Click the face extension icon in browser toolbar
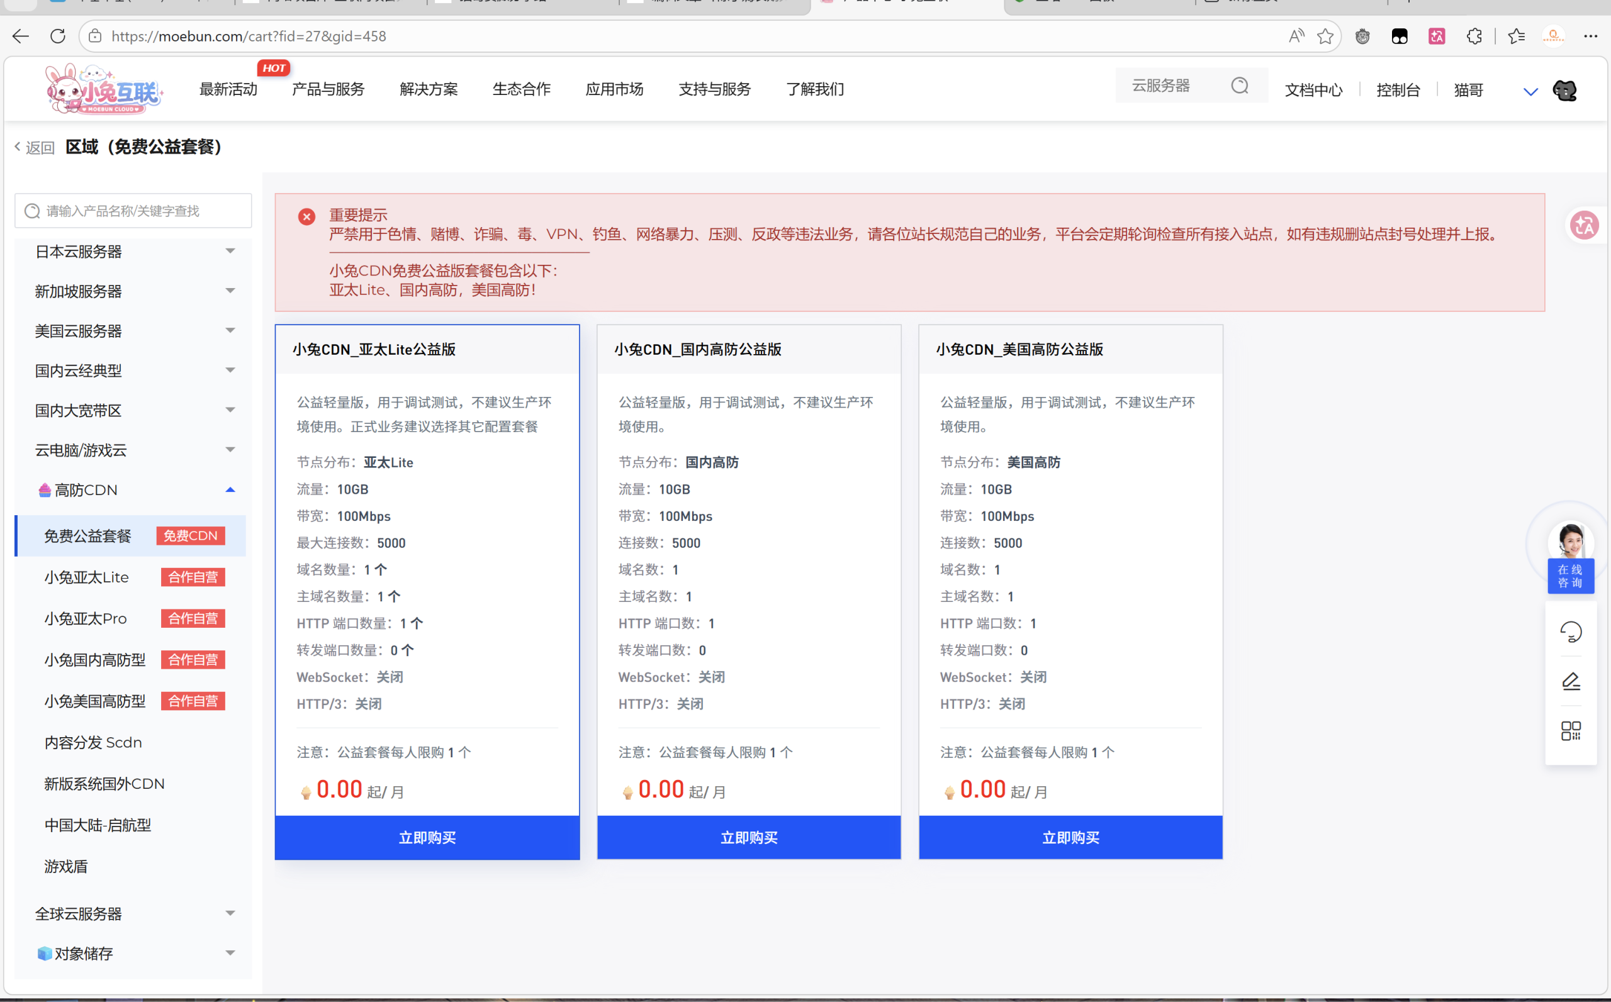 1362,36
